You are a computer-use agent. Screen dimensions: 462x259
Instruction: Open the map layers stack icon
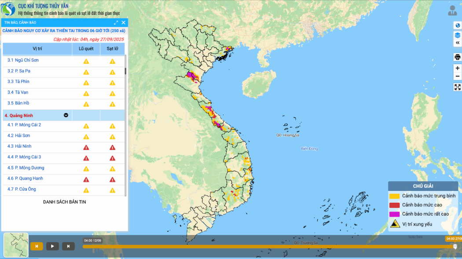(457, 35)
